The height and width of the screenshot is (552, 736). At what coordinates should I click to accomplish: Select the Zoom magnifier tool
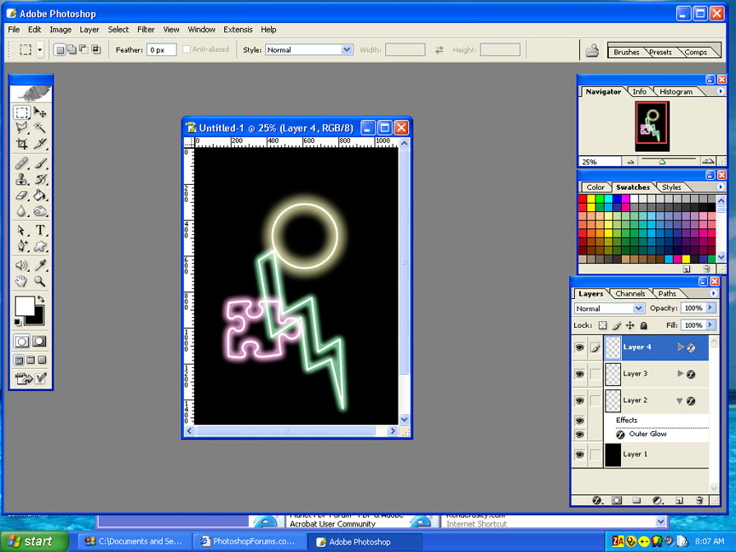[40, 281]
